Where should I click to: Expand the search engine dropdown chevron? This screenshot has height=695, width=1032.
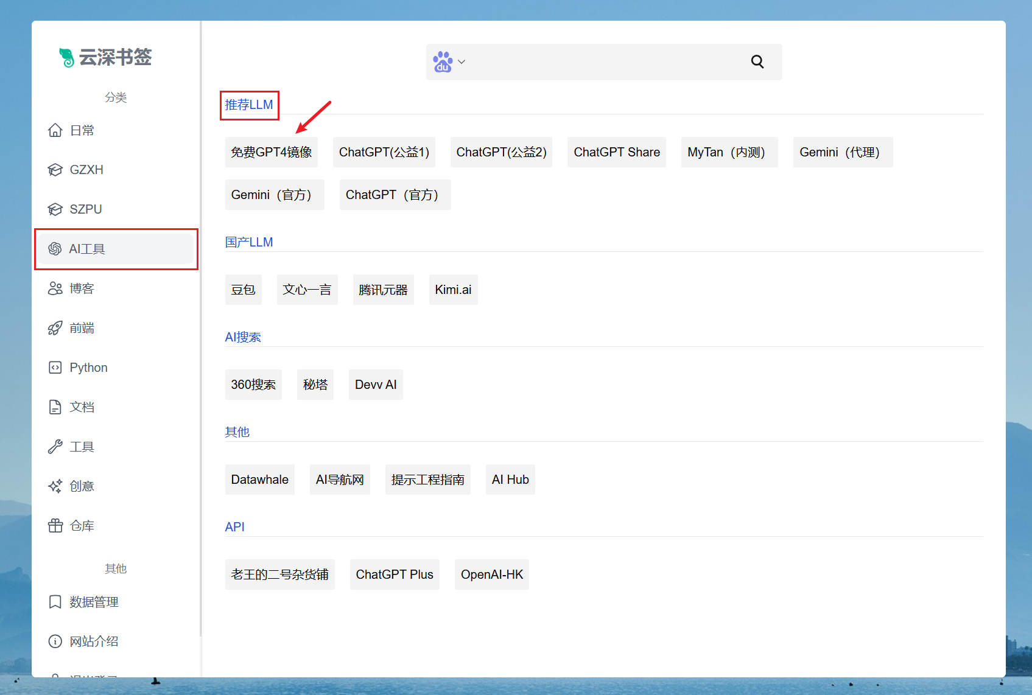[462, 61]
